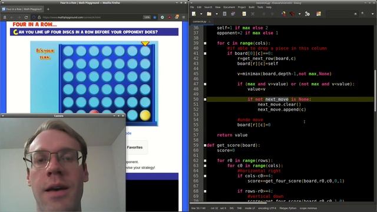377x212 pixels.
Task: Expand the Build options dropdown arrow
Action: click(299, 14)
